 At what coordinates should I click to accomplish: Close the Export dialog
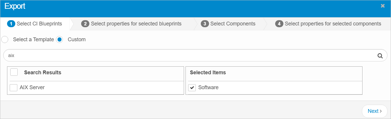(382, 6)
